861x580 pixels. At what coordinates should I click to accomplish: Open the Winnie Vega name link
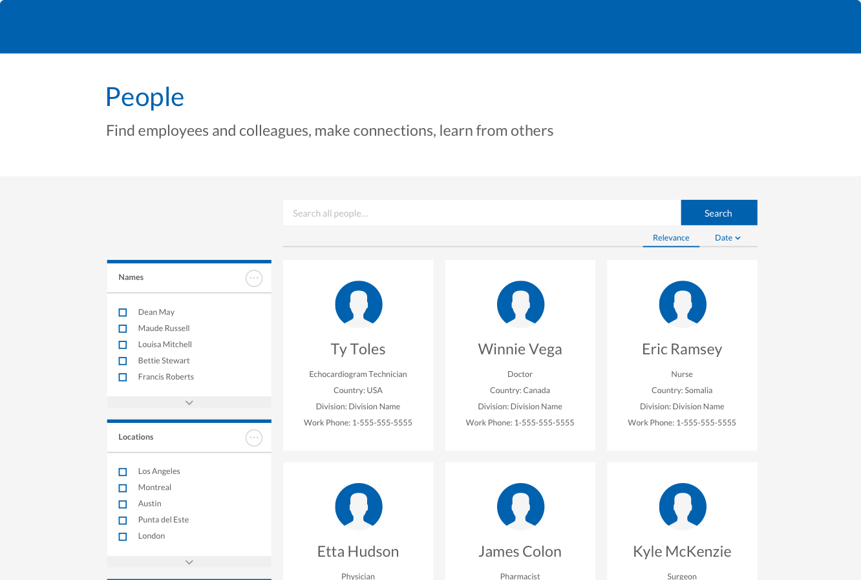pyautogui.click(x=520, y=349)
